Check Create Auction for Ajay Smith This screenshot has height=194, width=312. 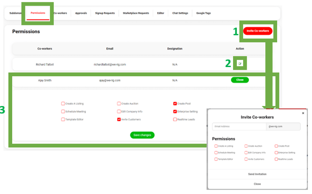point(119,103)
